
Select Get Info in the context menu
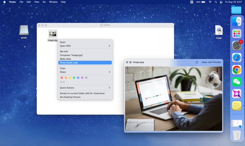64,51
